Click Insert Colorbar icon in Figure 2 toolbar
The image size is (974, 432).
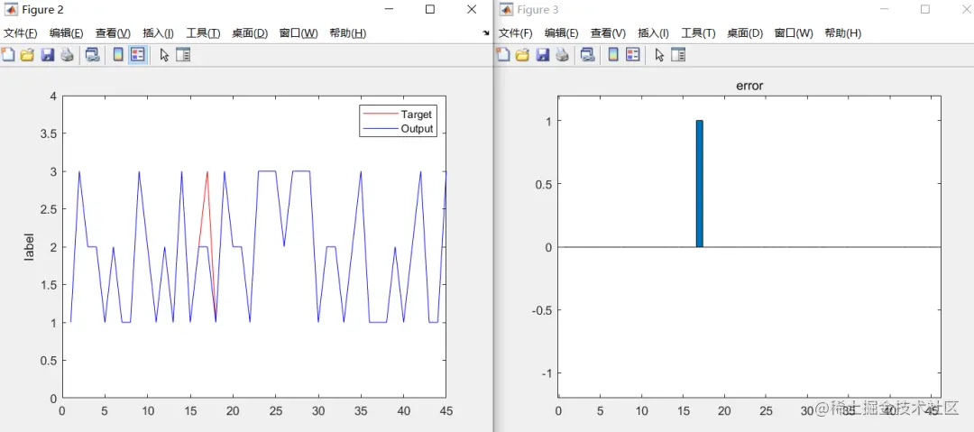tap(118, 55)
